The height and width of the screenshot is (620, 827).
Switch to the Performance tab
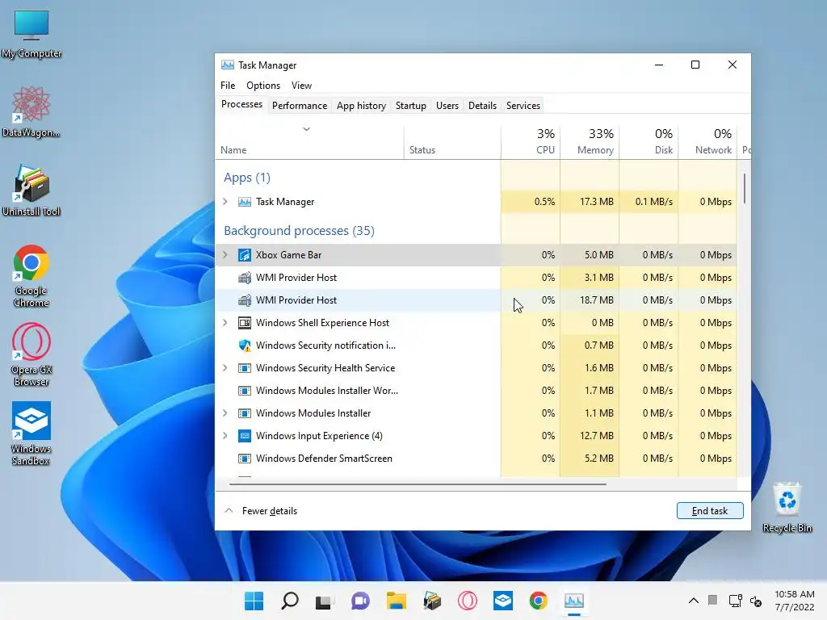coord(300,106)
